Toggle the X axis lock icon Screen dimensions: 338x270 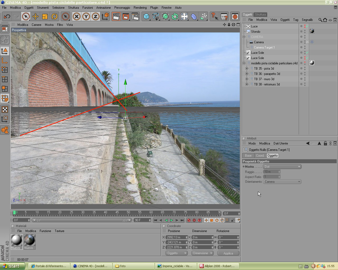point(77,17)
